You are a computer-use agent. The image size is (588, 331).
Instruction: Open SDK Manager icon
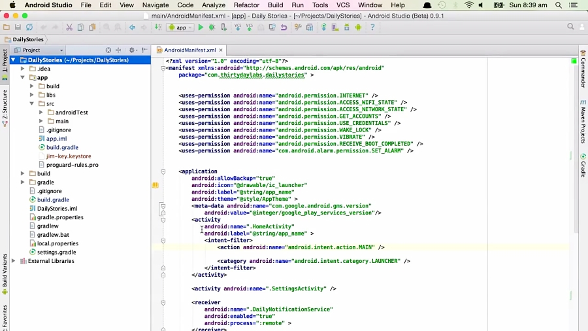(347, 27)
